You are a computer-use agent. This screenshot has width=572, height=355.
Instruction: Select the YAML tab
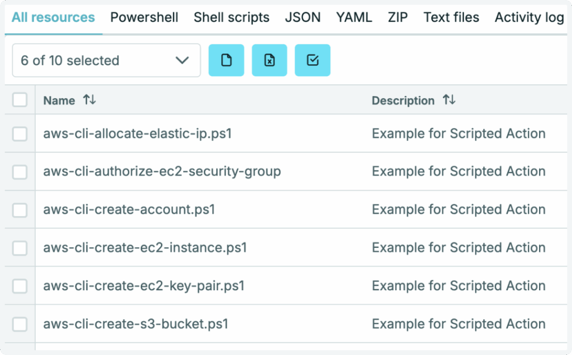pos(354,17)
